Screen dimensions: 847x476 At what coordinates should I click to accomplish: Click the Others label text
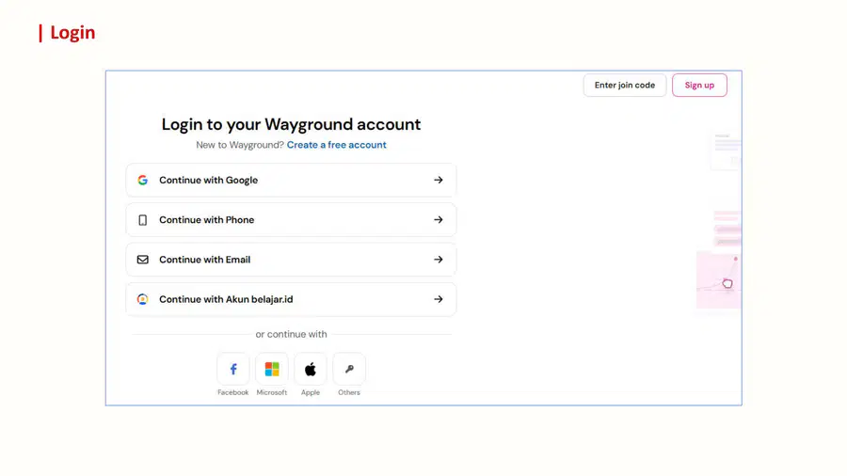pos(349,392)
